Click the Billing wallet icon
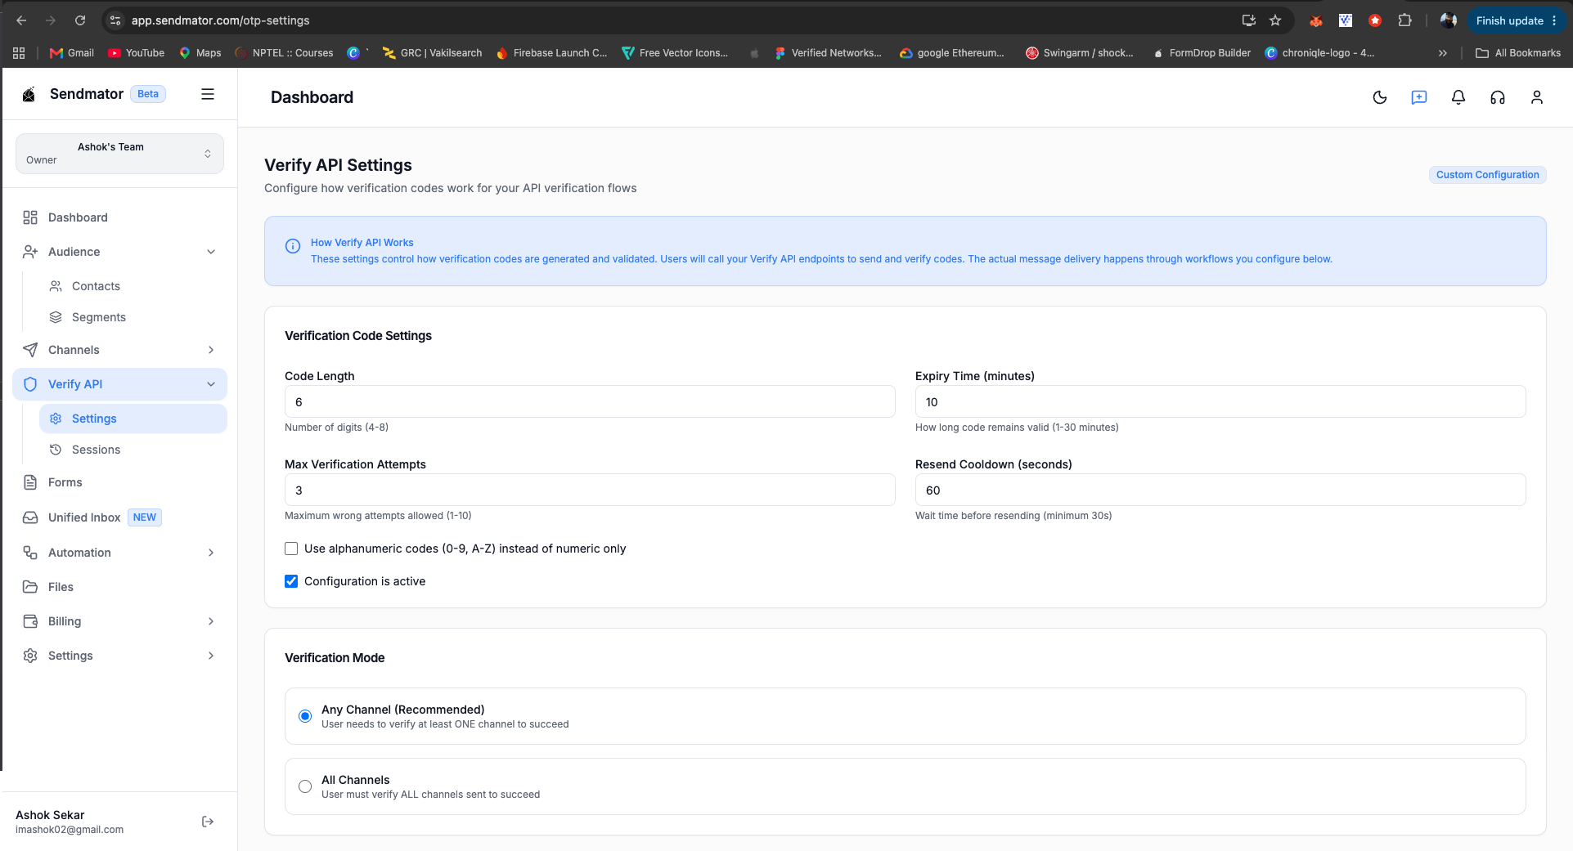Screen dimensions: 1573x851 click(30, 621)
